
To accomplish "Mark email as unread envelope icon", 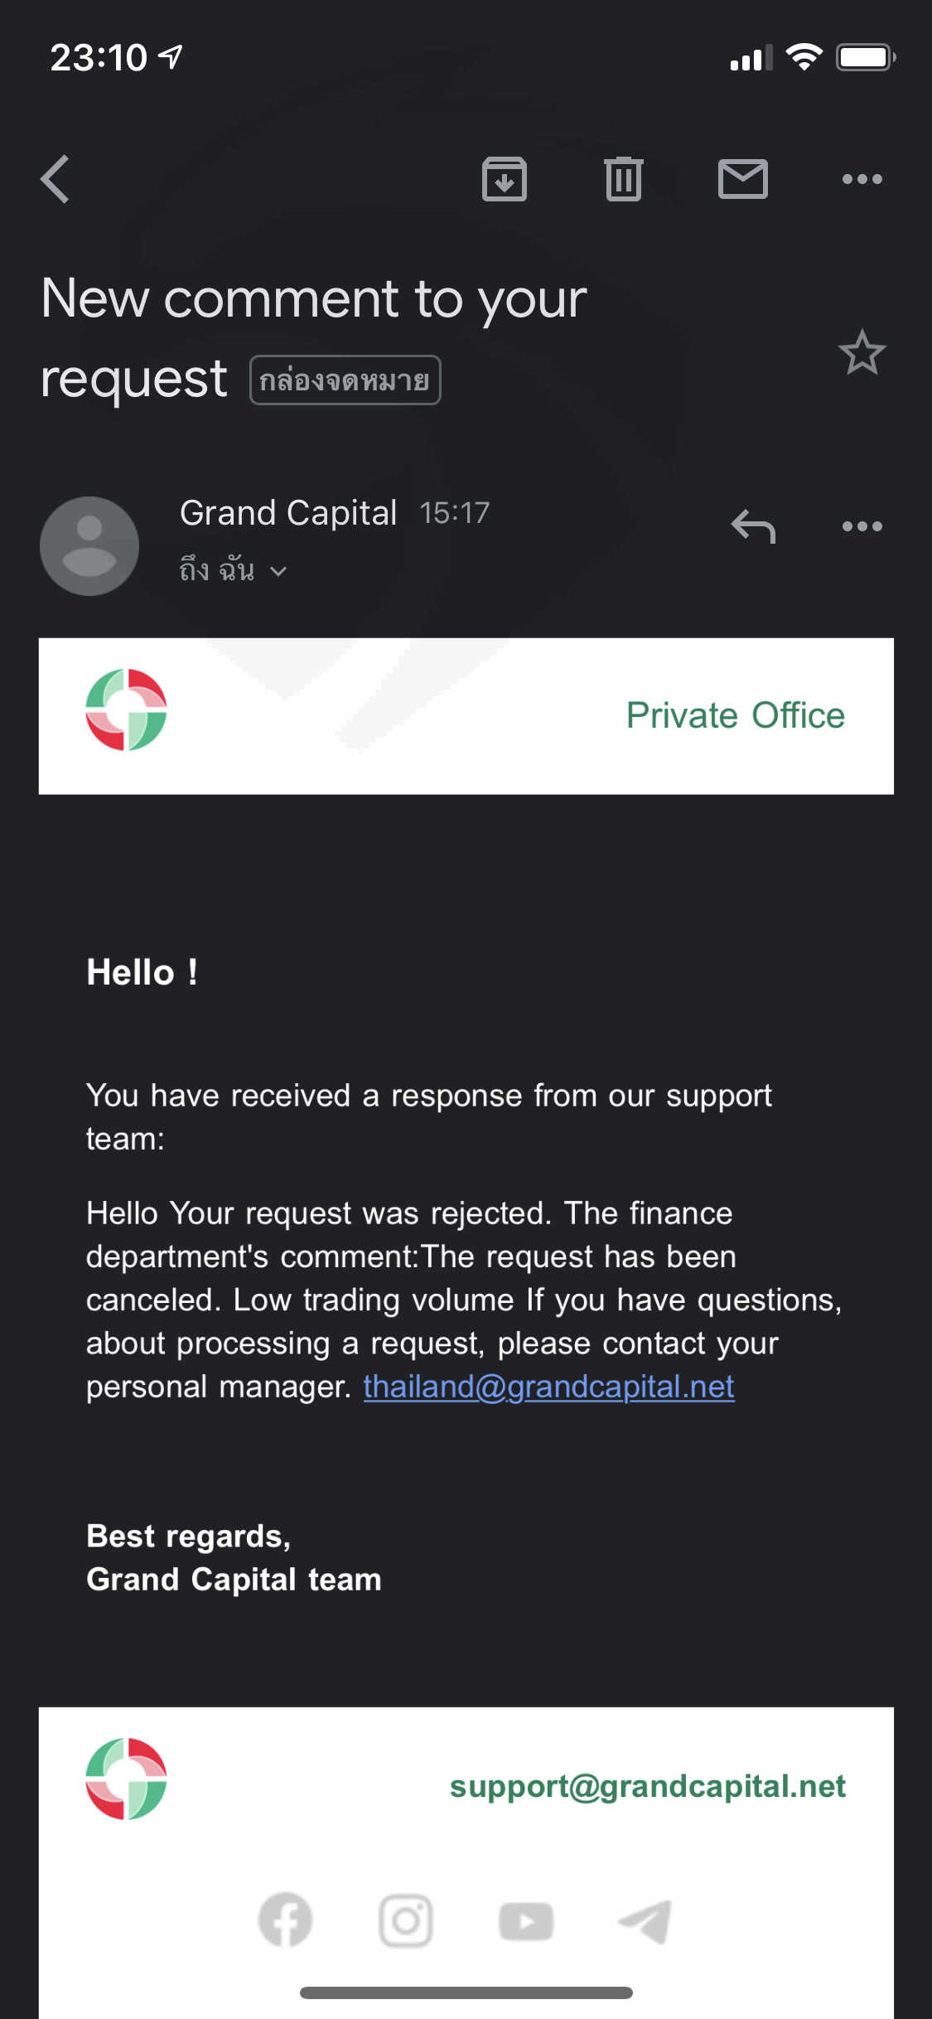I will (x=742, y=179).
